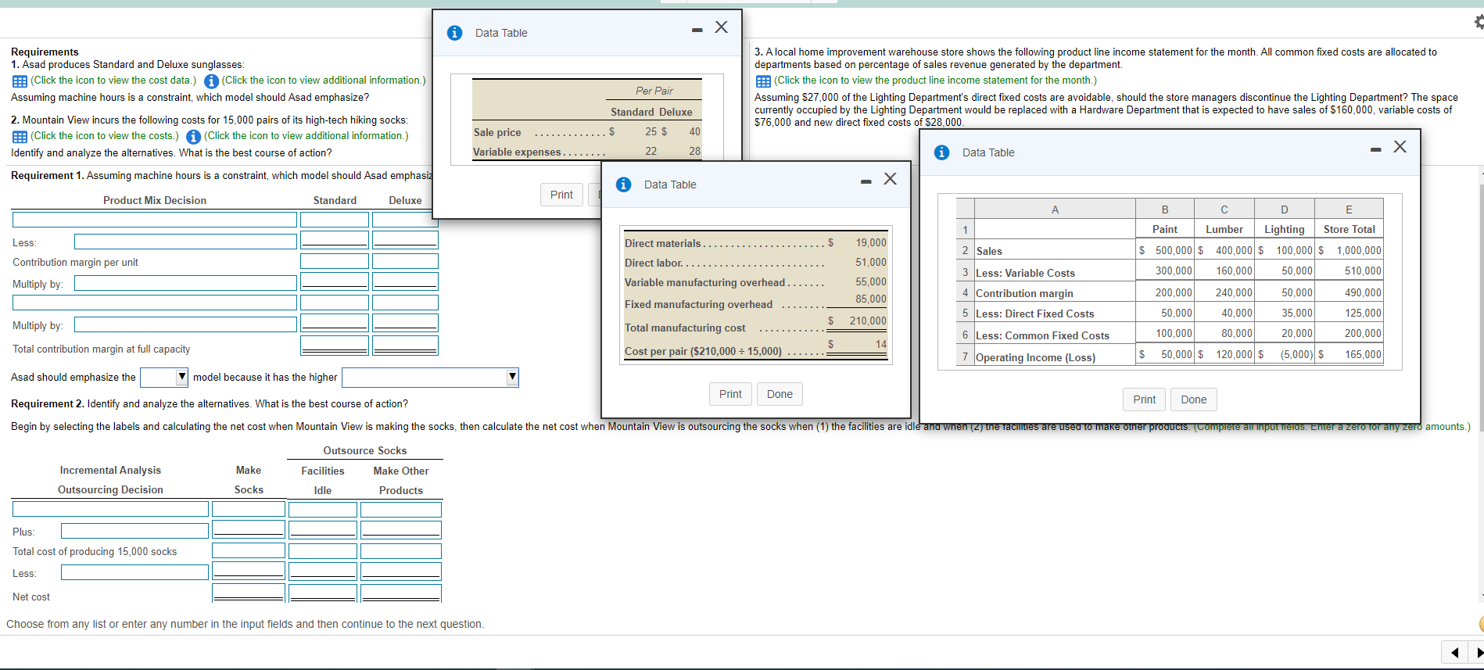Print the manufacturing cost data table
The height and width of the screenshot is (670, 1484).
[730, 394]
